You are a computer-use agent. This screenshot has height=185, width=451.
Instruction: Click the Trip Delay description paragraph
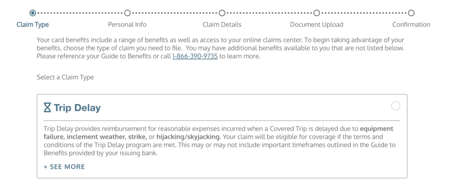pos(221,141)
